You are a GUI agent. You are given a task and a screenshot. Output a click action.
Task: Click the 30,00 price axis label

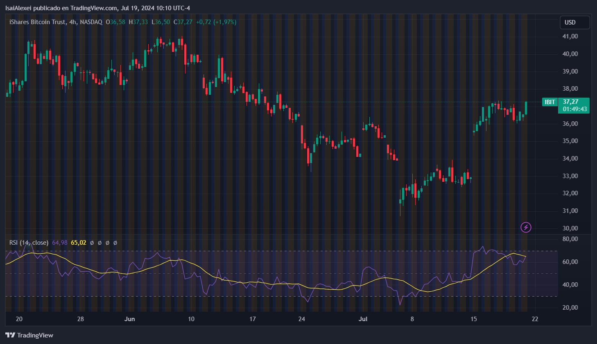tap(570, 228)
